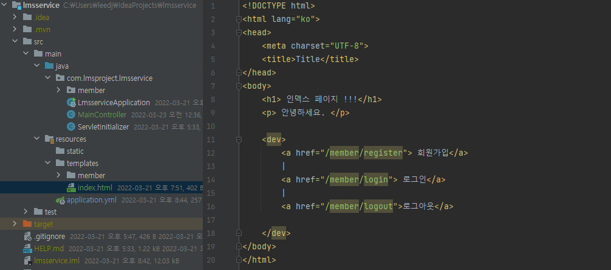Screen dimensions: 611x270
Task: Fold the html tag at line 2
Action: coord(239,19)
